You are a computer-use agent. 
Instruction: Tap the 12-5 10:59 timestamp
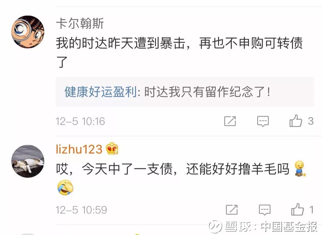[x=81, y=210]
